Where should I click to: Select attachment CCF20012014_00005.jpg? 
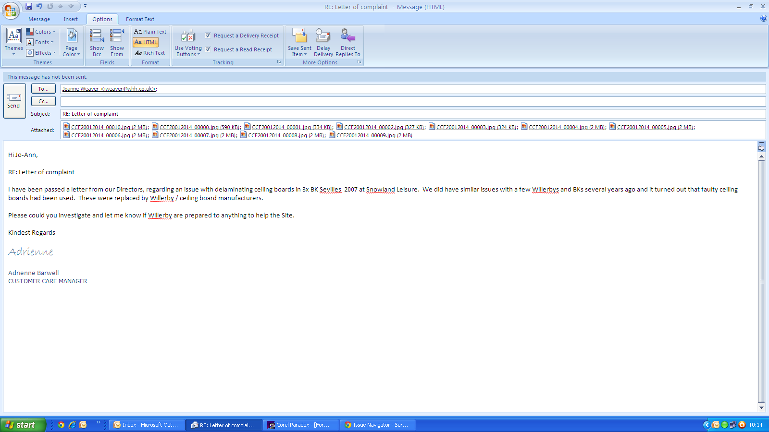(652, 127)
